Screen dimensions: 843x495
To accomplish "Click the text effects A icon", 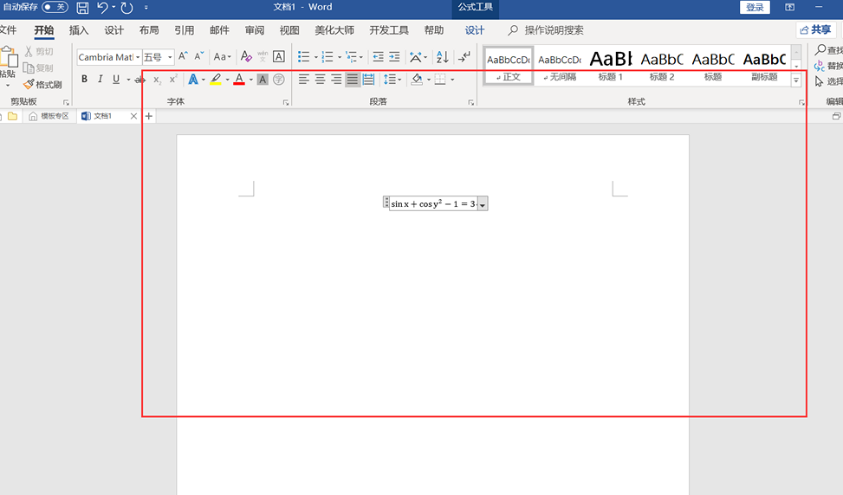I will [x=193, y=80].
